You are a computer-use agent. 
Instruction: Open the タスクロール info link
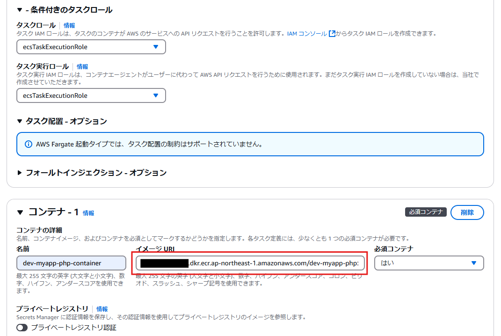pyautogui.click(x=69, y=25)
